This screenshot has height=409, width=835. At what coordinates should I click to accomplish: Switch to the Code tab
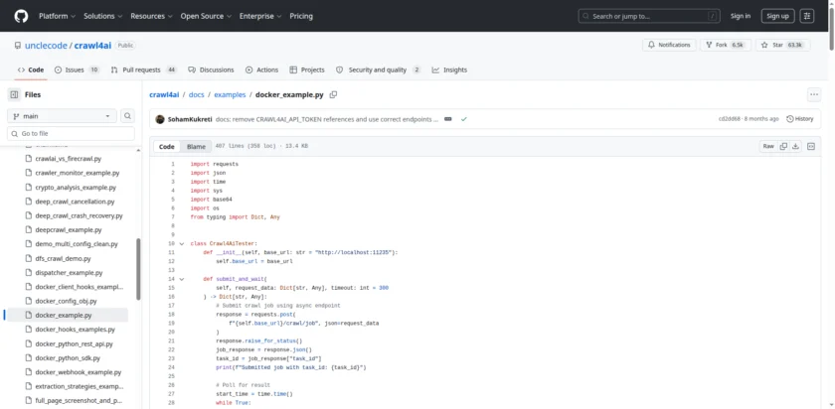(31, 69)
